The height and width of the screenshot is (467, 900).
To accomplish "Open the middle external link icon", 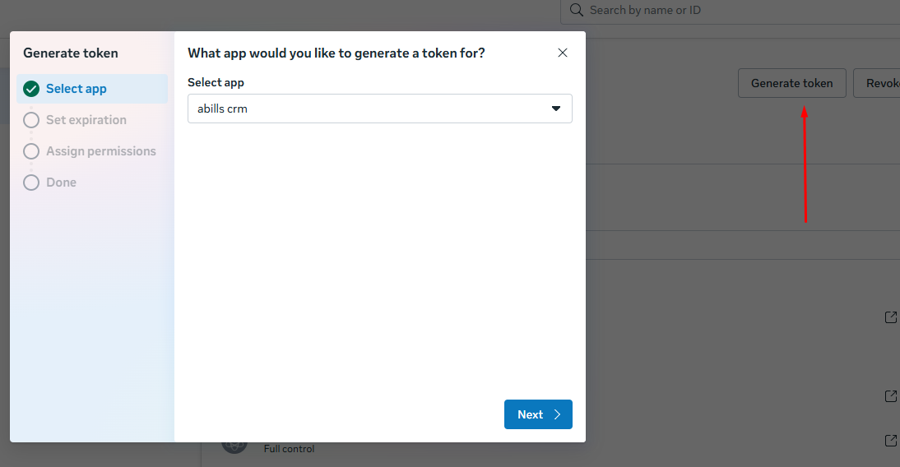I will coord(890,396).
